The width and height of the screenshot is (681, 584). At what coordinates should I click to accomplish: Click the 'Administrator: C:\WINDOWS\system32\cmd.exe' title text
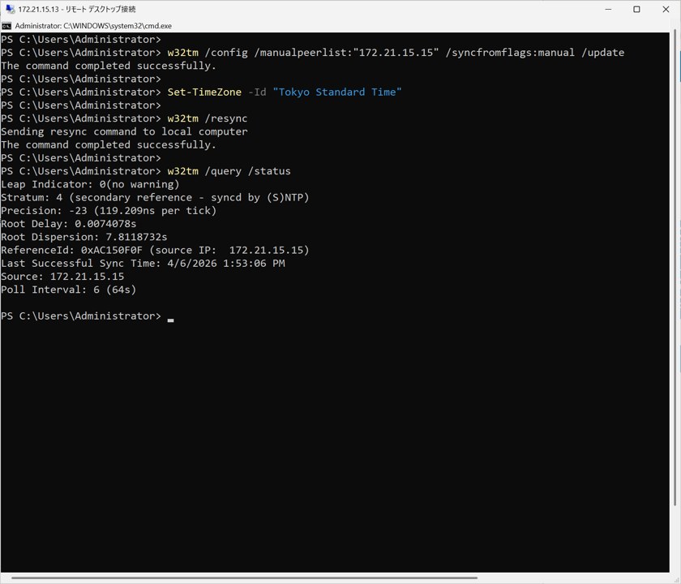(93, 26)
